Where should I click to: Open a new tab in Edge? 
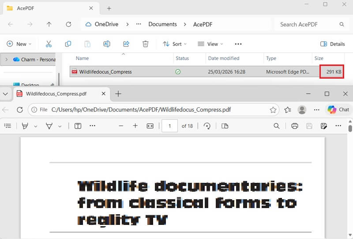pos(118,94)
